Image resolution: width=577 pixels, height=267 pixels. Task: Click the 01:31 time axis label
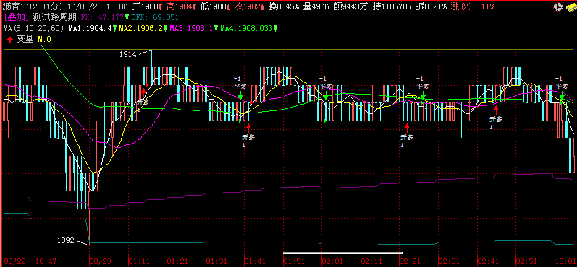[x=216, y=261]
